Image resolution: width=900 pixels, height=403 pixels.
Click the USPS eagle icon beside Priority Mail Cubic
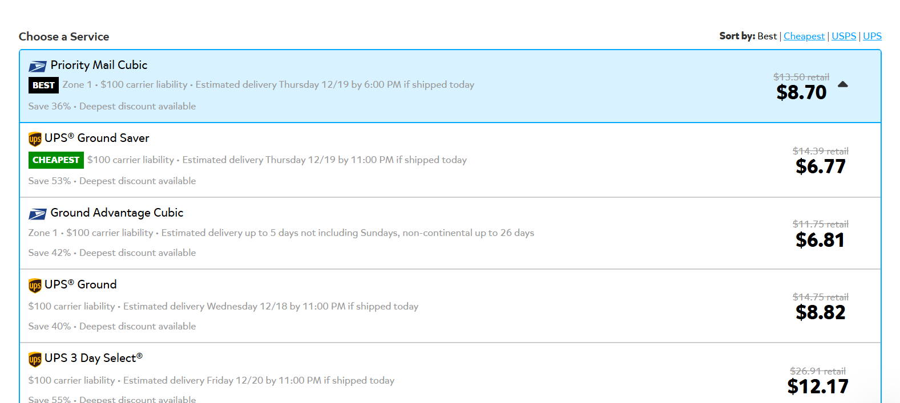click(x=37, y=67)
